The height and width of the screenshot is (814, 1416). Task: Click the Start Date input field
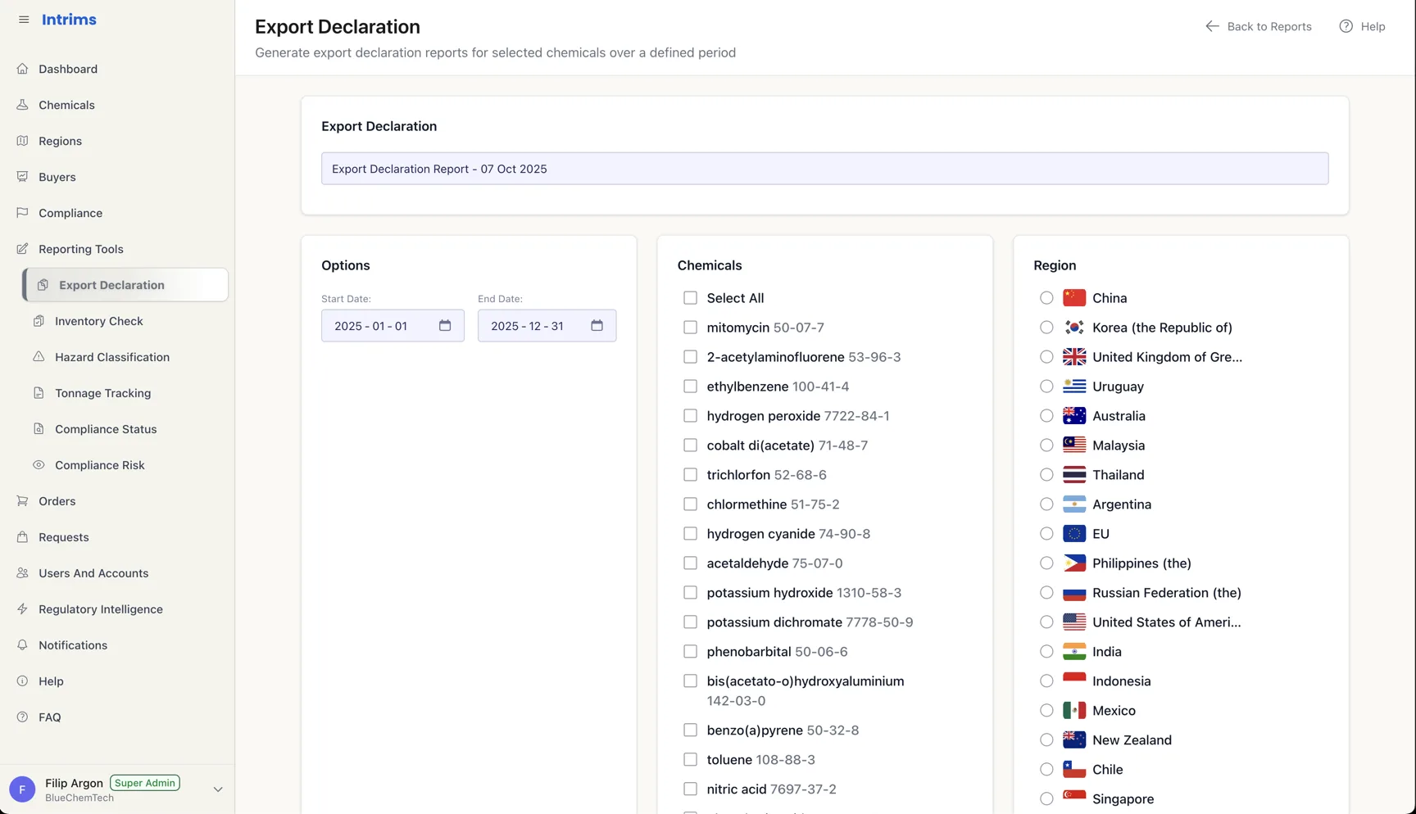pos(393,326)
